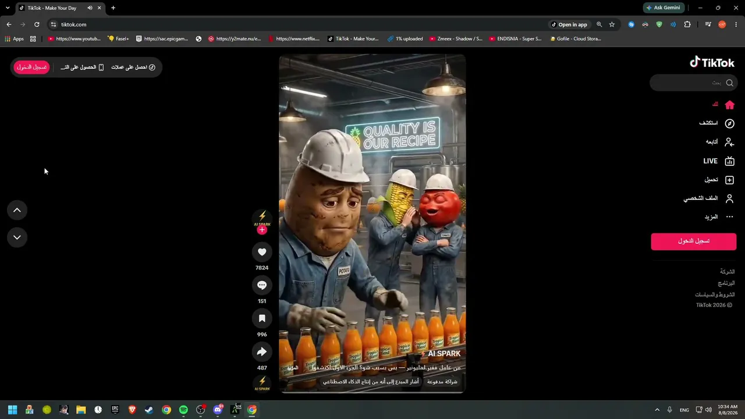
Task: Open Upload (تحميل) in the sidebar
Action: 719,180
